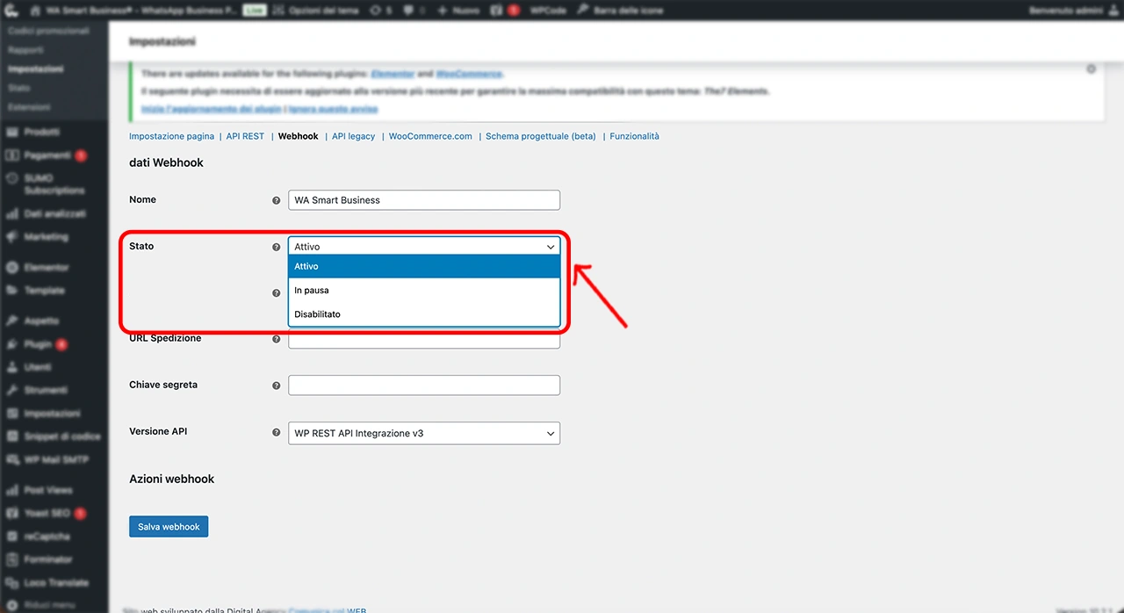Dismiss the update notice with its close icon

pos(1091,69)
